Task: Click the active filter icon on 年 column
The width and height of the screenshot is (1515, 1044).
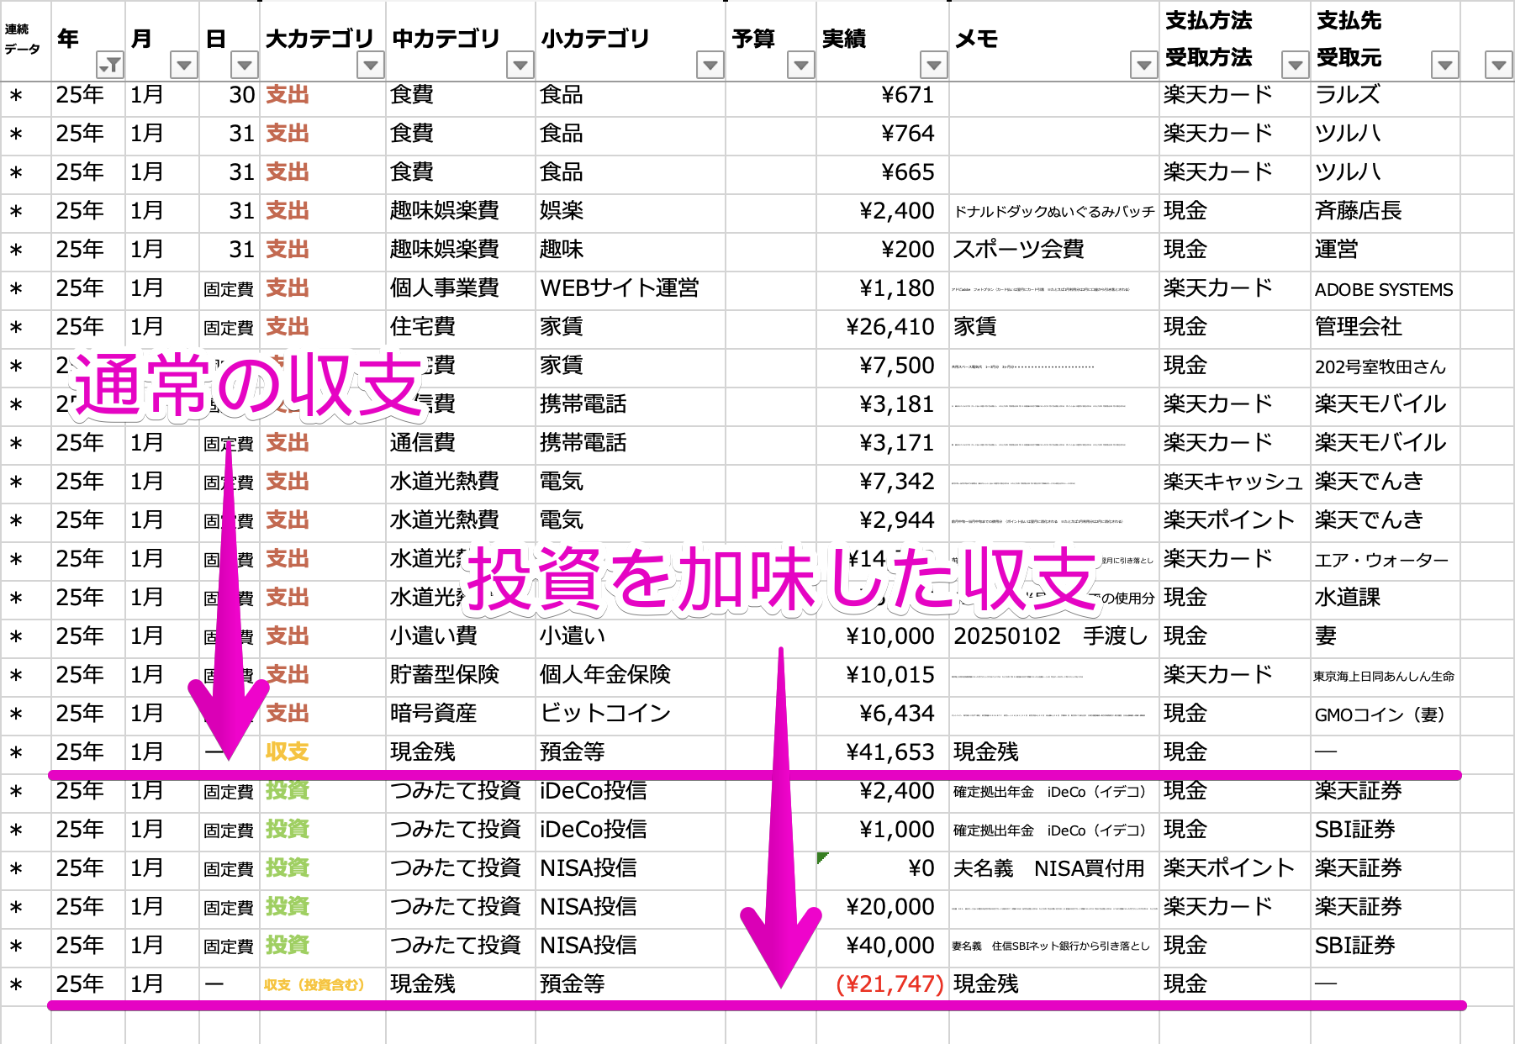Action: (x=109, y=65)
